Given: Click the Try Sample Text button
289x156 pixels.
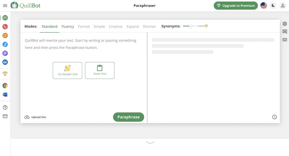Looking at the screenshot, I should coord(67,70).
